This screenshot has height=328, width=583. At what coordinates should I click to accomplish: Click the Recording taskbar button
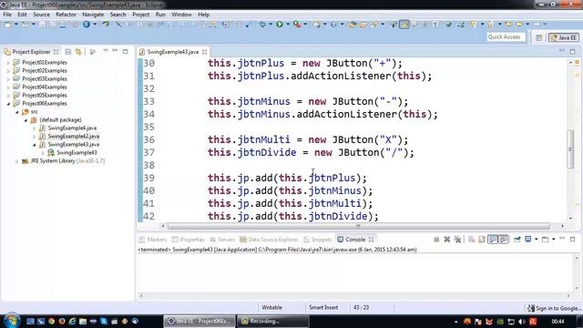click(x=272, y=321)
